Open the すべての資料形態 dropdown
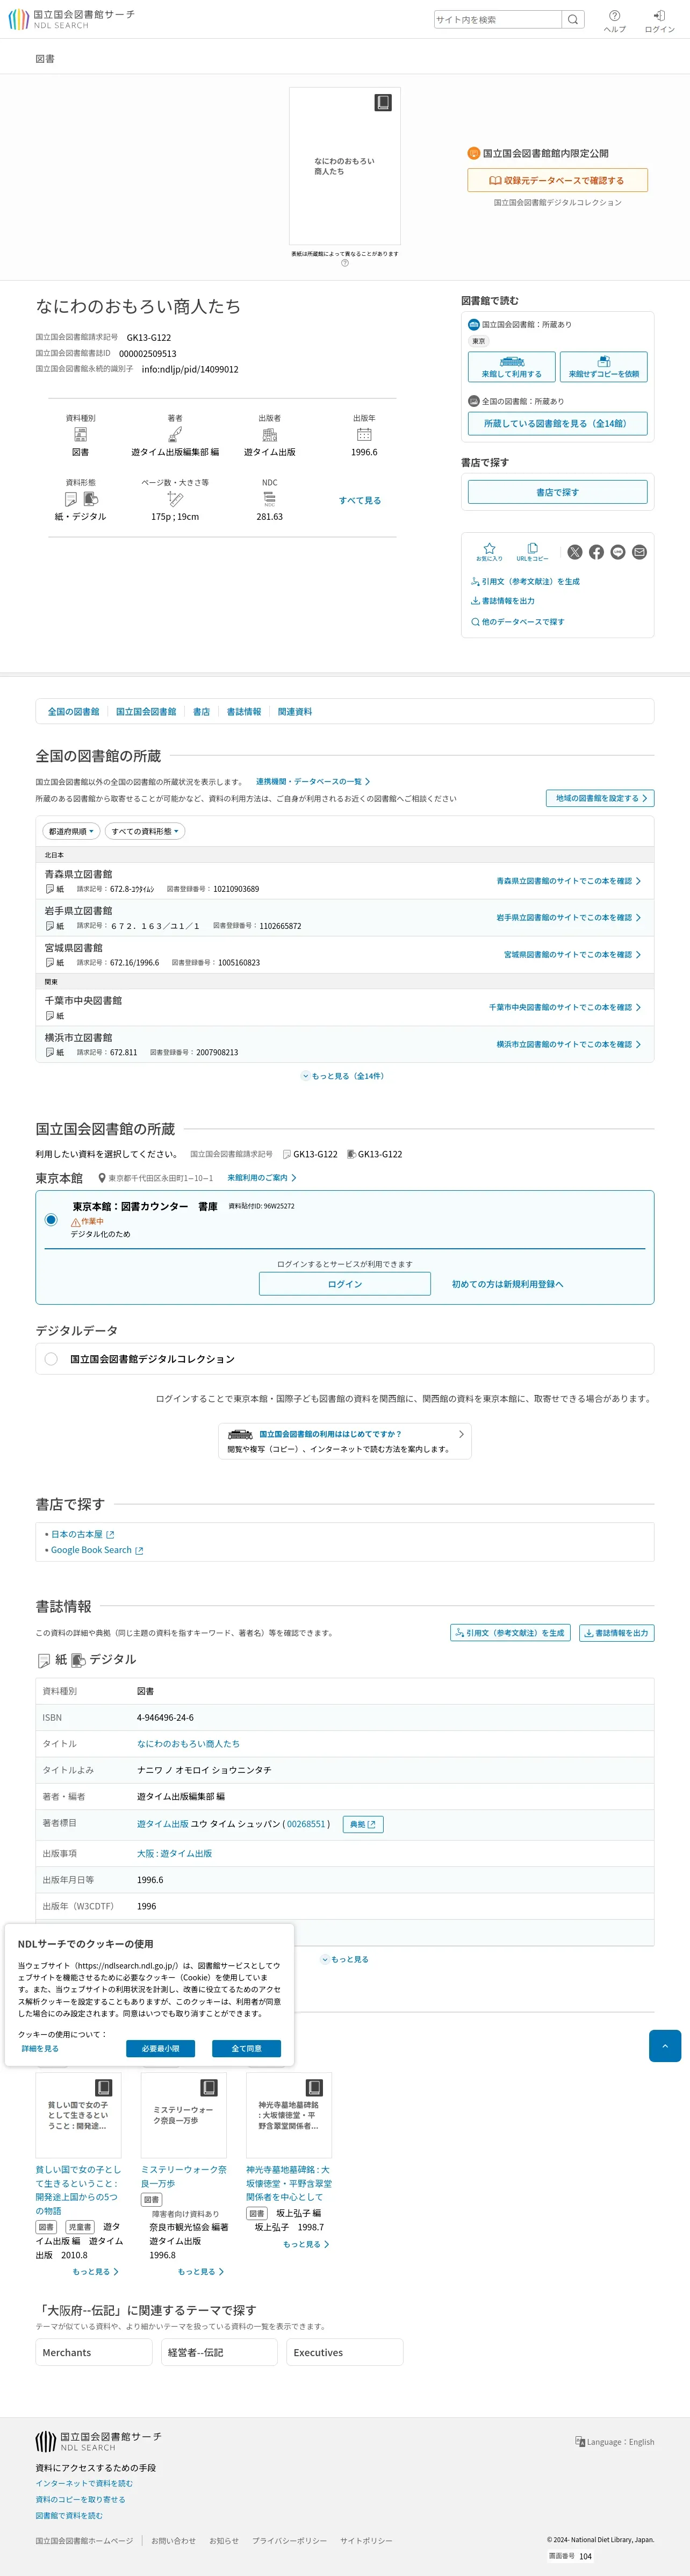Image resolution: width=690 pixels, height=2576 pixels. point(145,831)
